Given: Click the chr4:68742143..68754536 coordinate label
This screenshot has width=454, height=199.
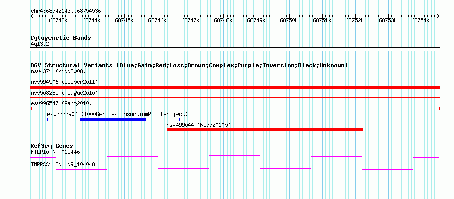Looking at the screenshot, I should (x=66, y=11).
